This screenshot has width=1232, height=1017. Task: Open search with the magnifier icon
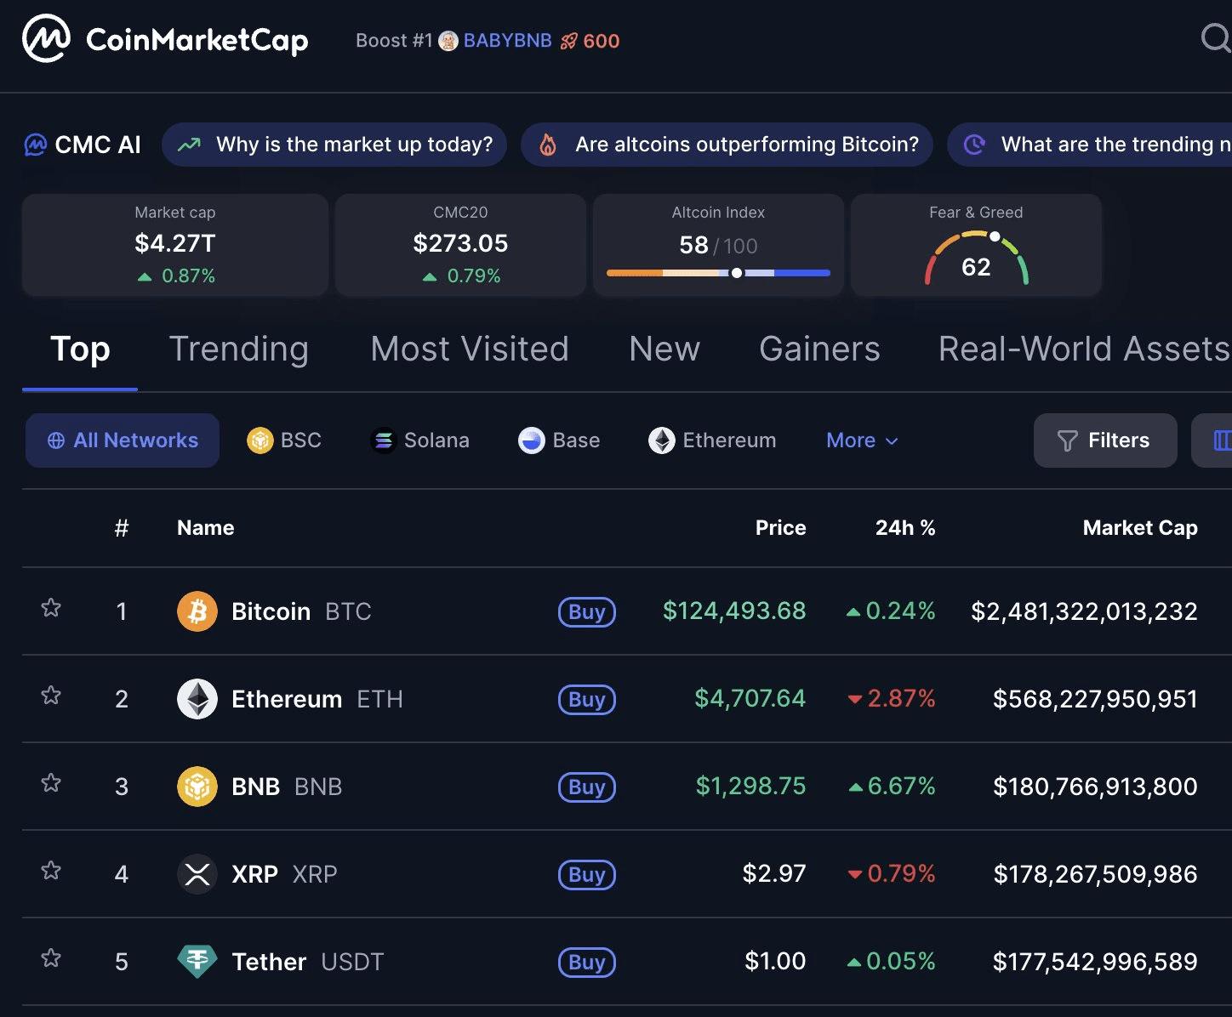click(1215, 38)
